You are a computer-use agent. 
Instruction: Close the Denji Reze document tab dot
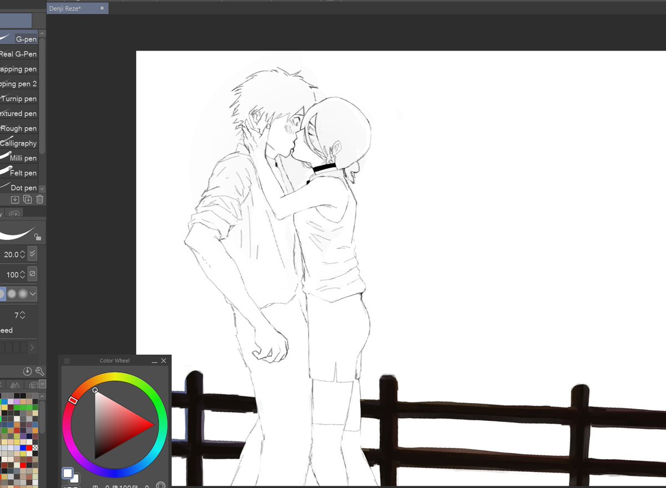(x=102, y=8)
